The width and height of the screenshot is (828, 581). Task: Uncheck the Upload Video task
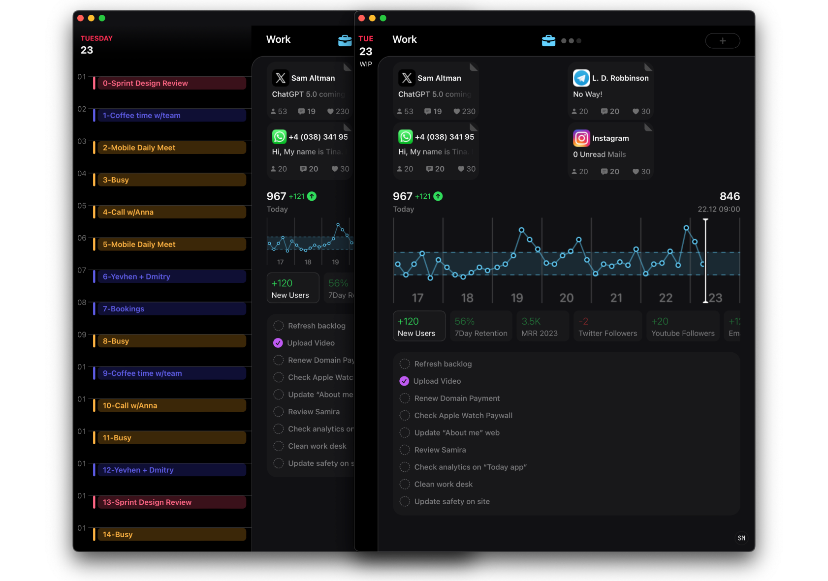pos(404,381)
